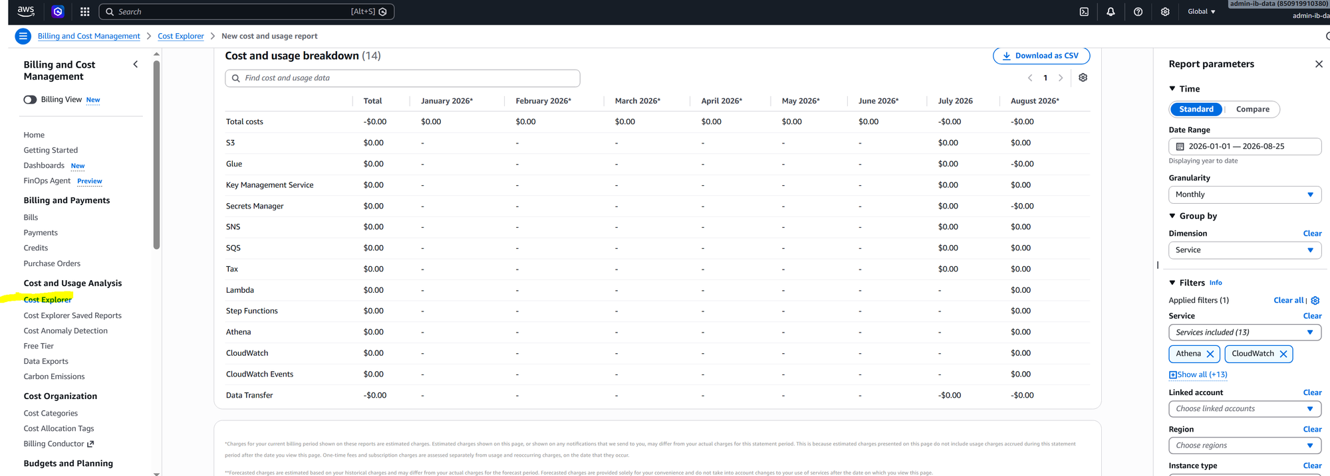Click the sidebar vertical scrollbar
The width and height of the screenshot is (1330, 476).
[156, 155]
